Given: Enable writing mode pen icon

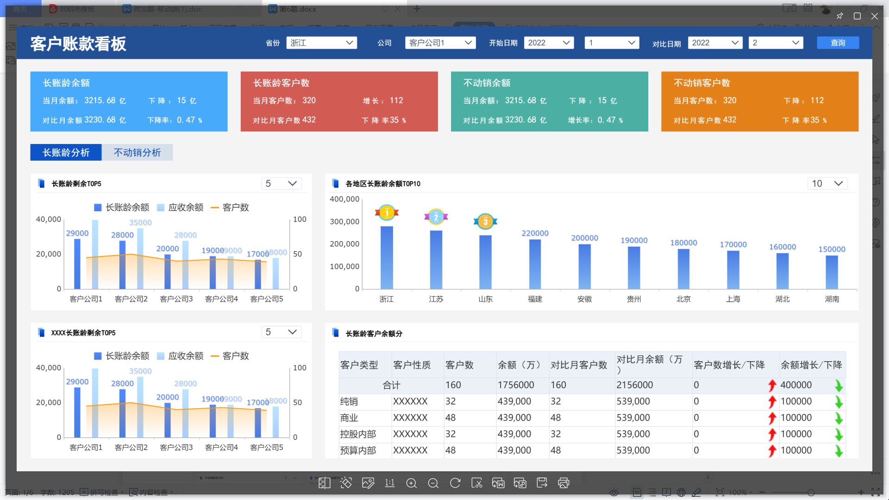Looking at the screenshot, I should click(x=696, y=493).
